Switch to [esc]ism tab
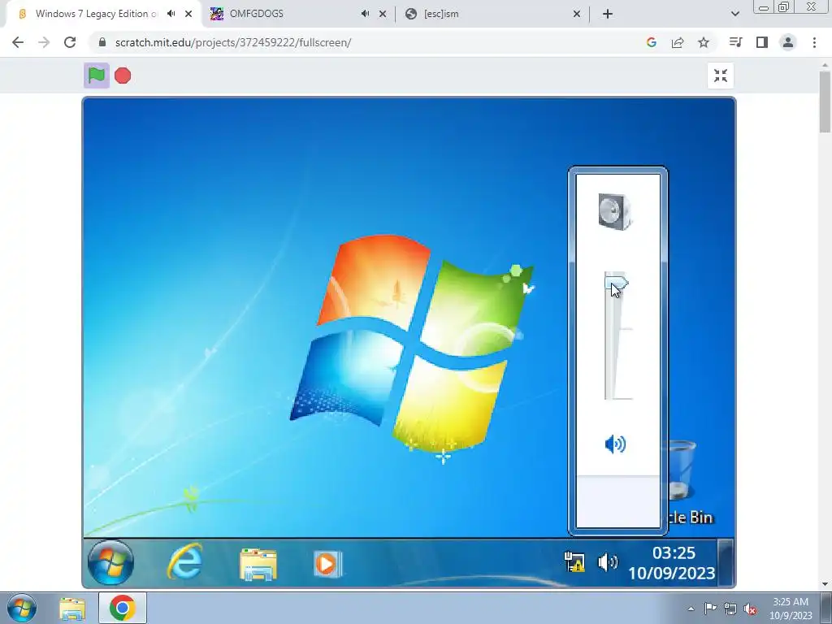 pos(493,14)
